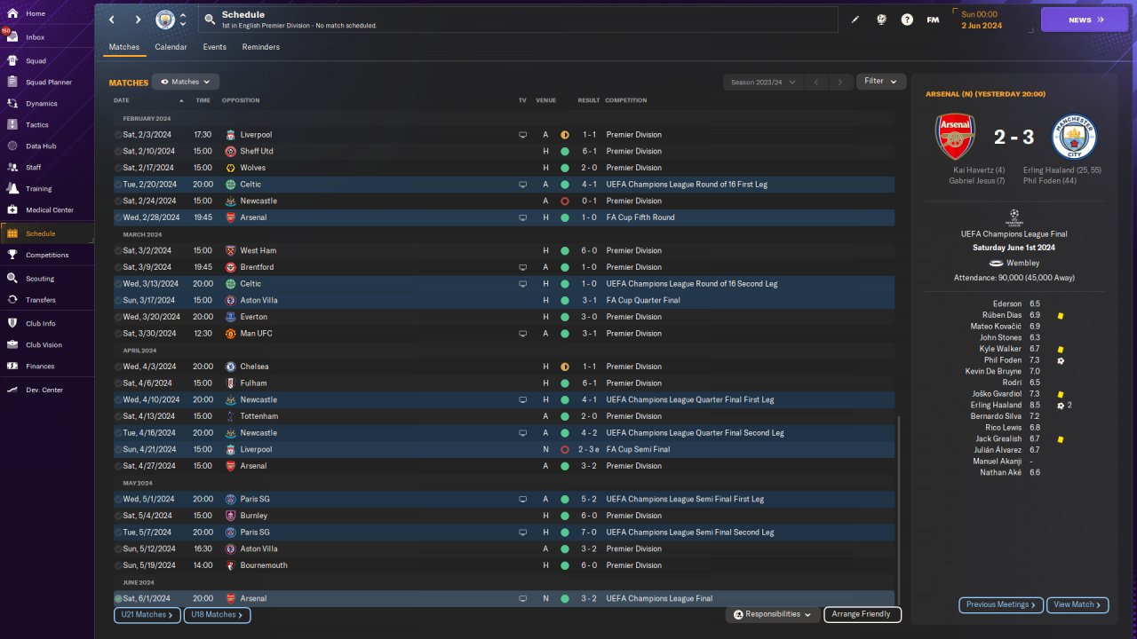Open the pencil edit icon
This screenshot has height=639, width=1137.
coord(855,20)
